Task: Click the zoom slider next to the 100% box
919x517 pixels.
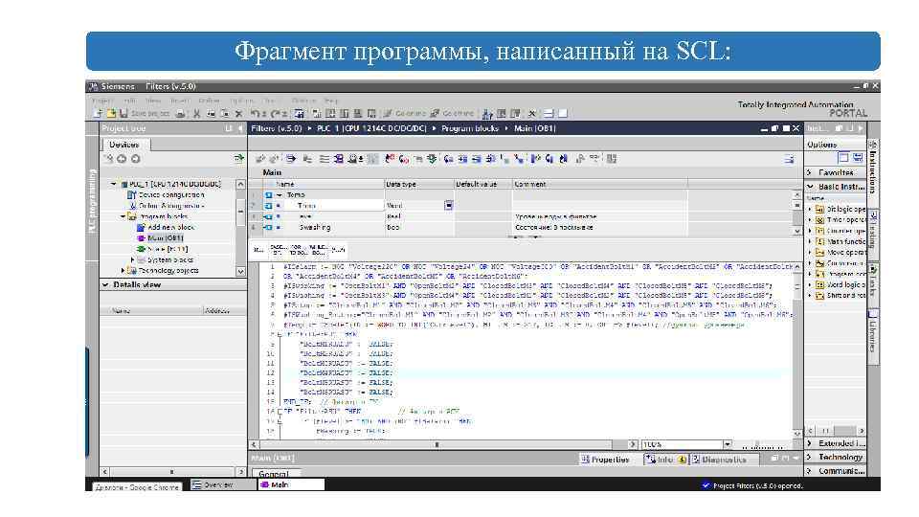Action: click(761, 445)
